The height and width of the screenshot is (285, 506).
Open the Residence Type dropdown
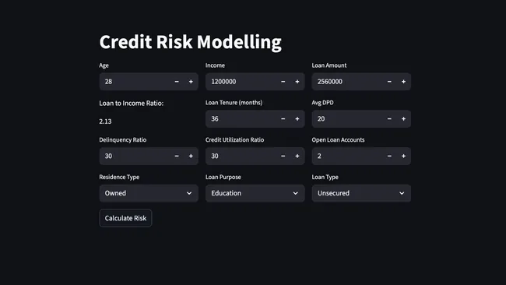(x=149, y=193)
